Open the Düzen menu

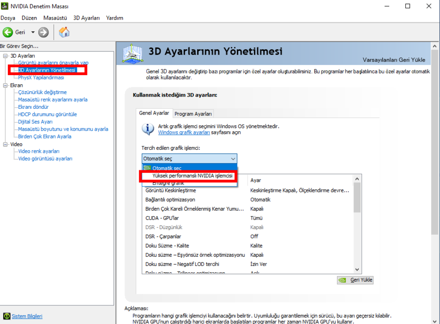(x=29, y=18)
